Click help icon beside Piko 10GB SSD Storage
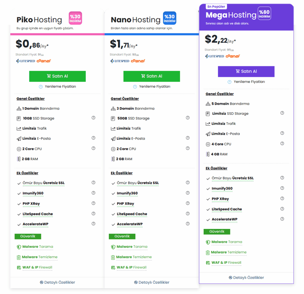 pos(94,118)
